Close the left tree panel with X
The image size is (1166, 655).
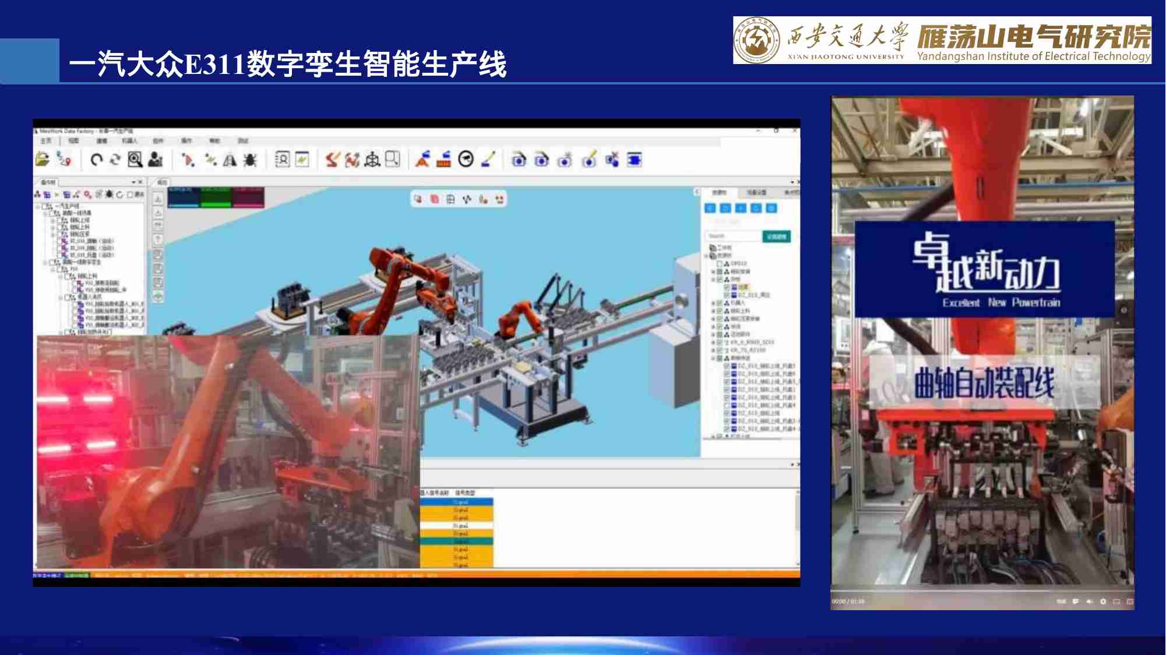click(140, 182)
